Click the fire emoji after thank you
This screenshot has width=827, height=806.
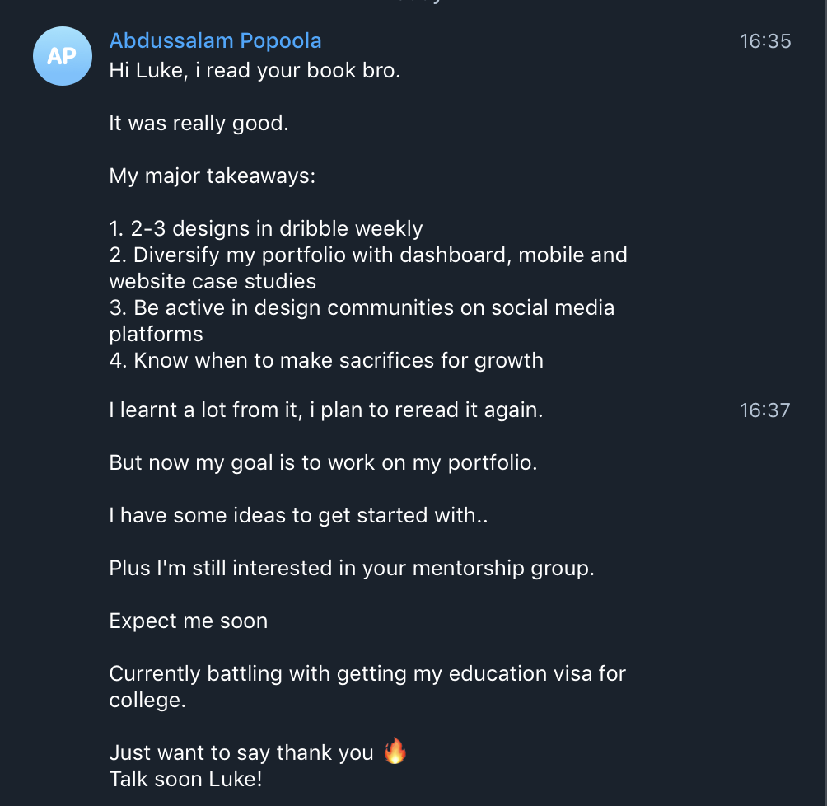pos(395,752)
